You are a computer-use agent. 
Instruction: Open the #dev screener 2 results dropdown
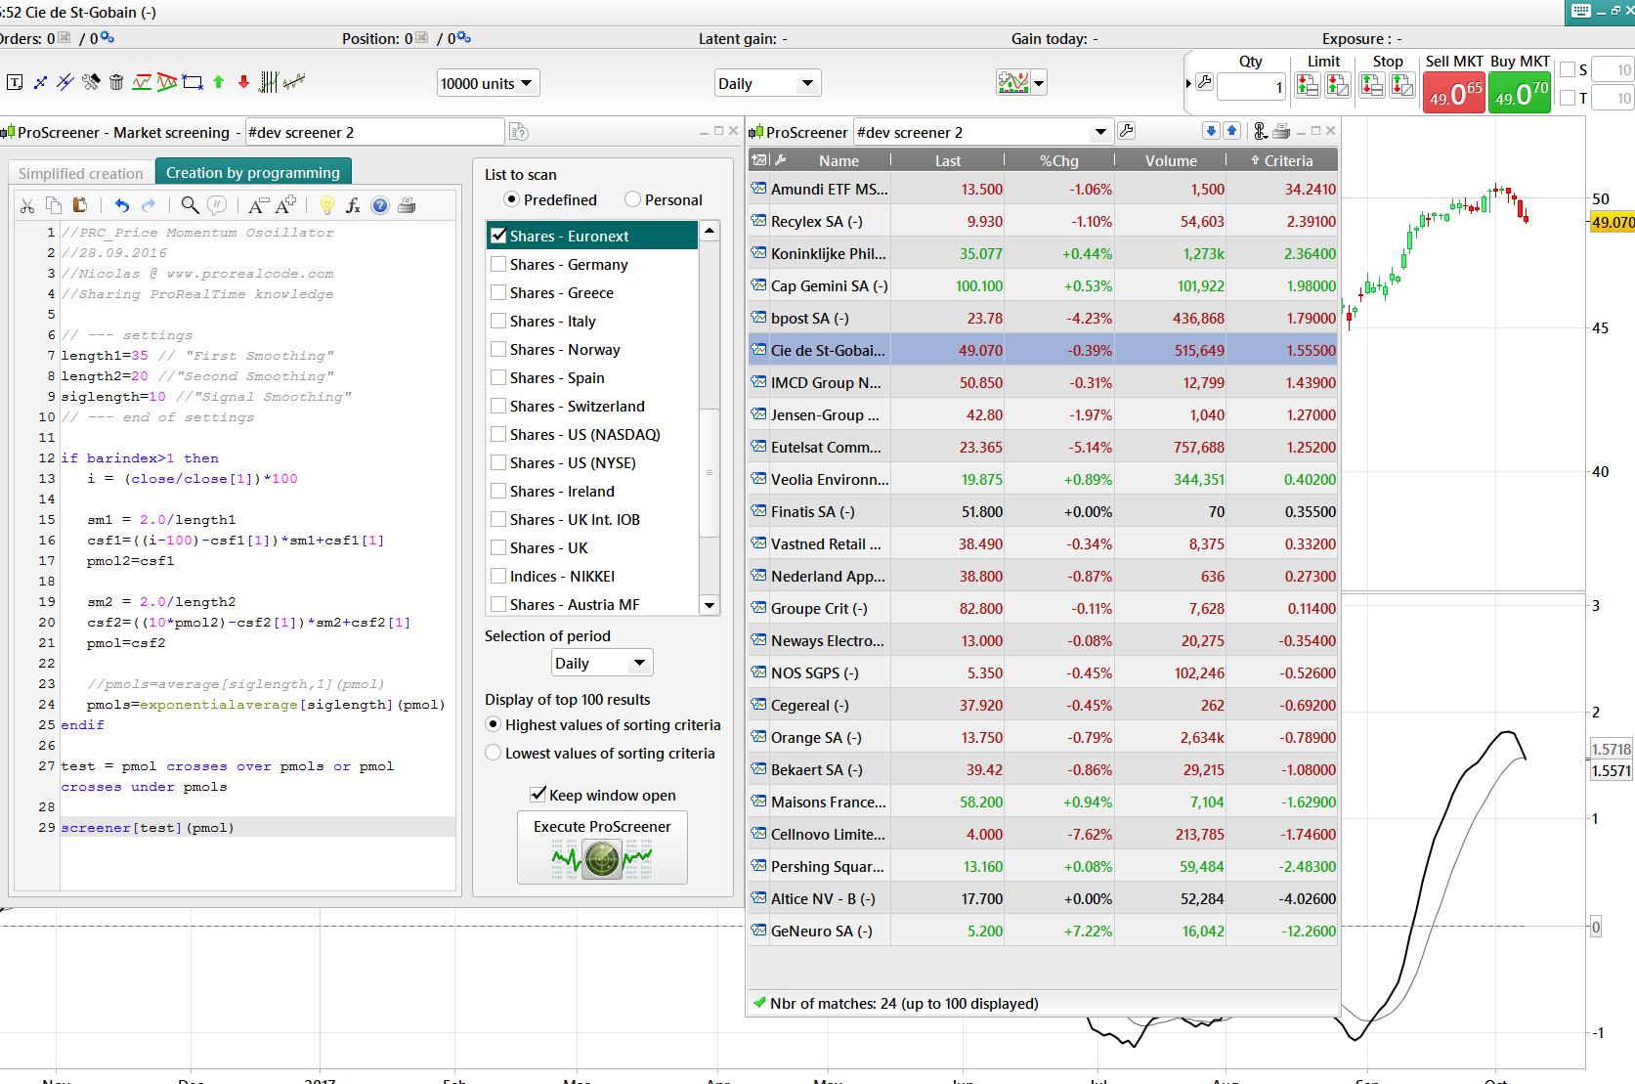point(1100,132)
